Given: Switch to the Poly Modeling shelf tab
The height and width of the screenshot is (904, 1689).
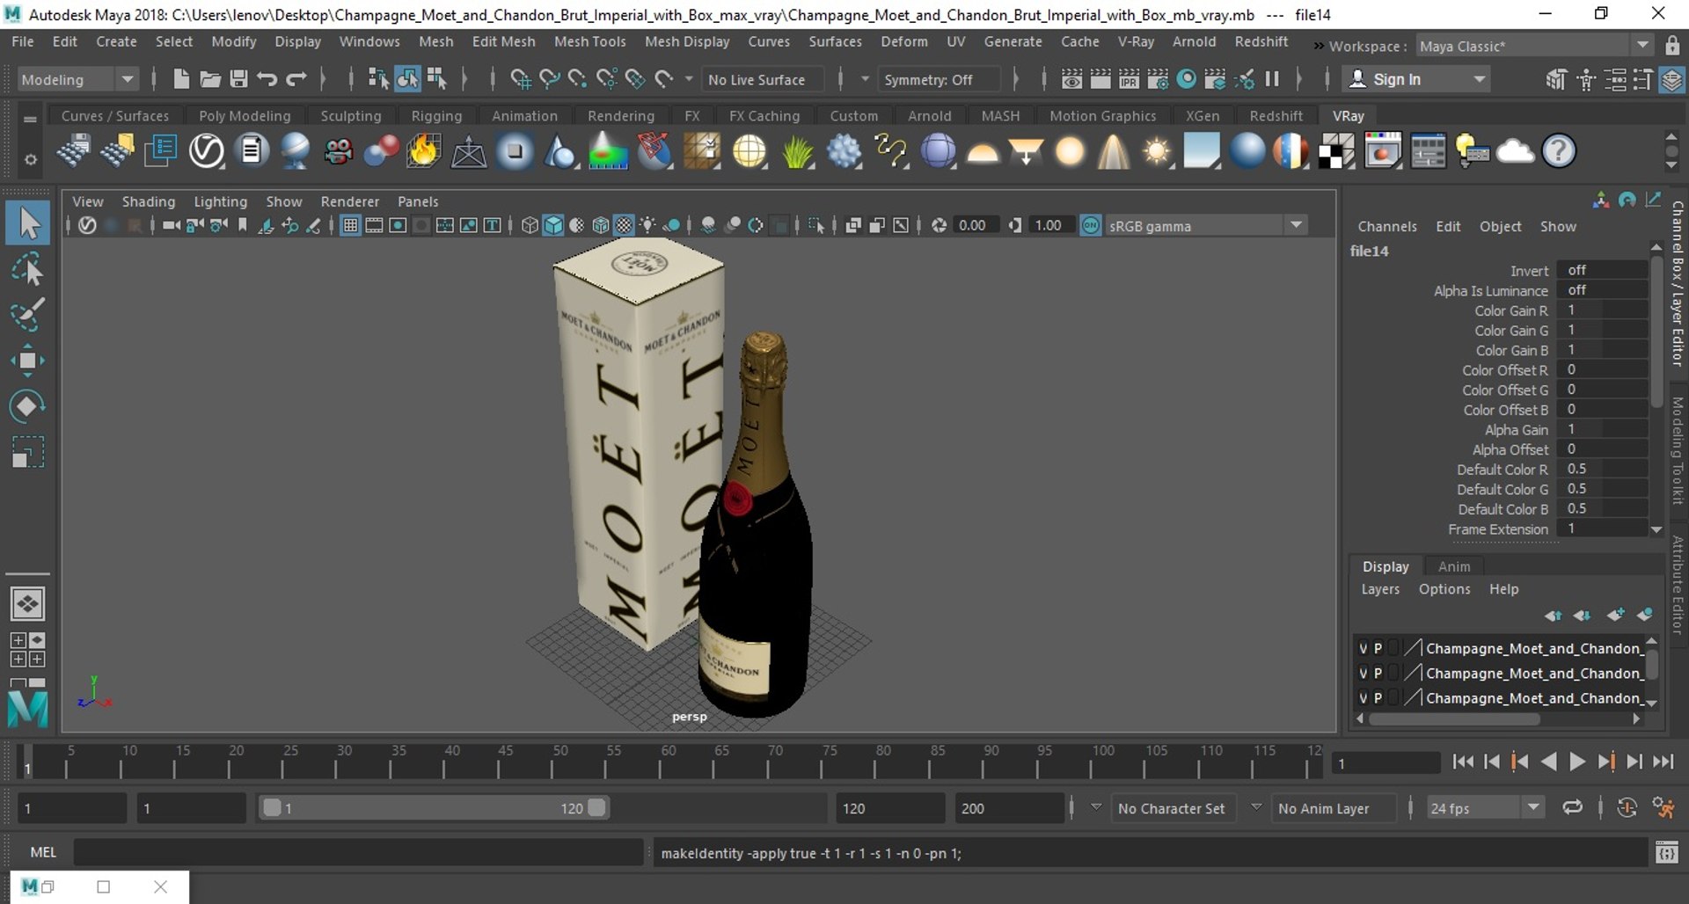Looking at the screenshot, I should (245, 115).
